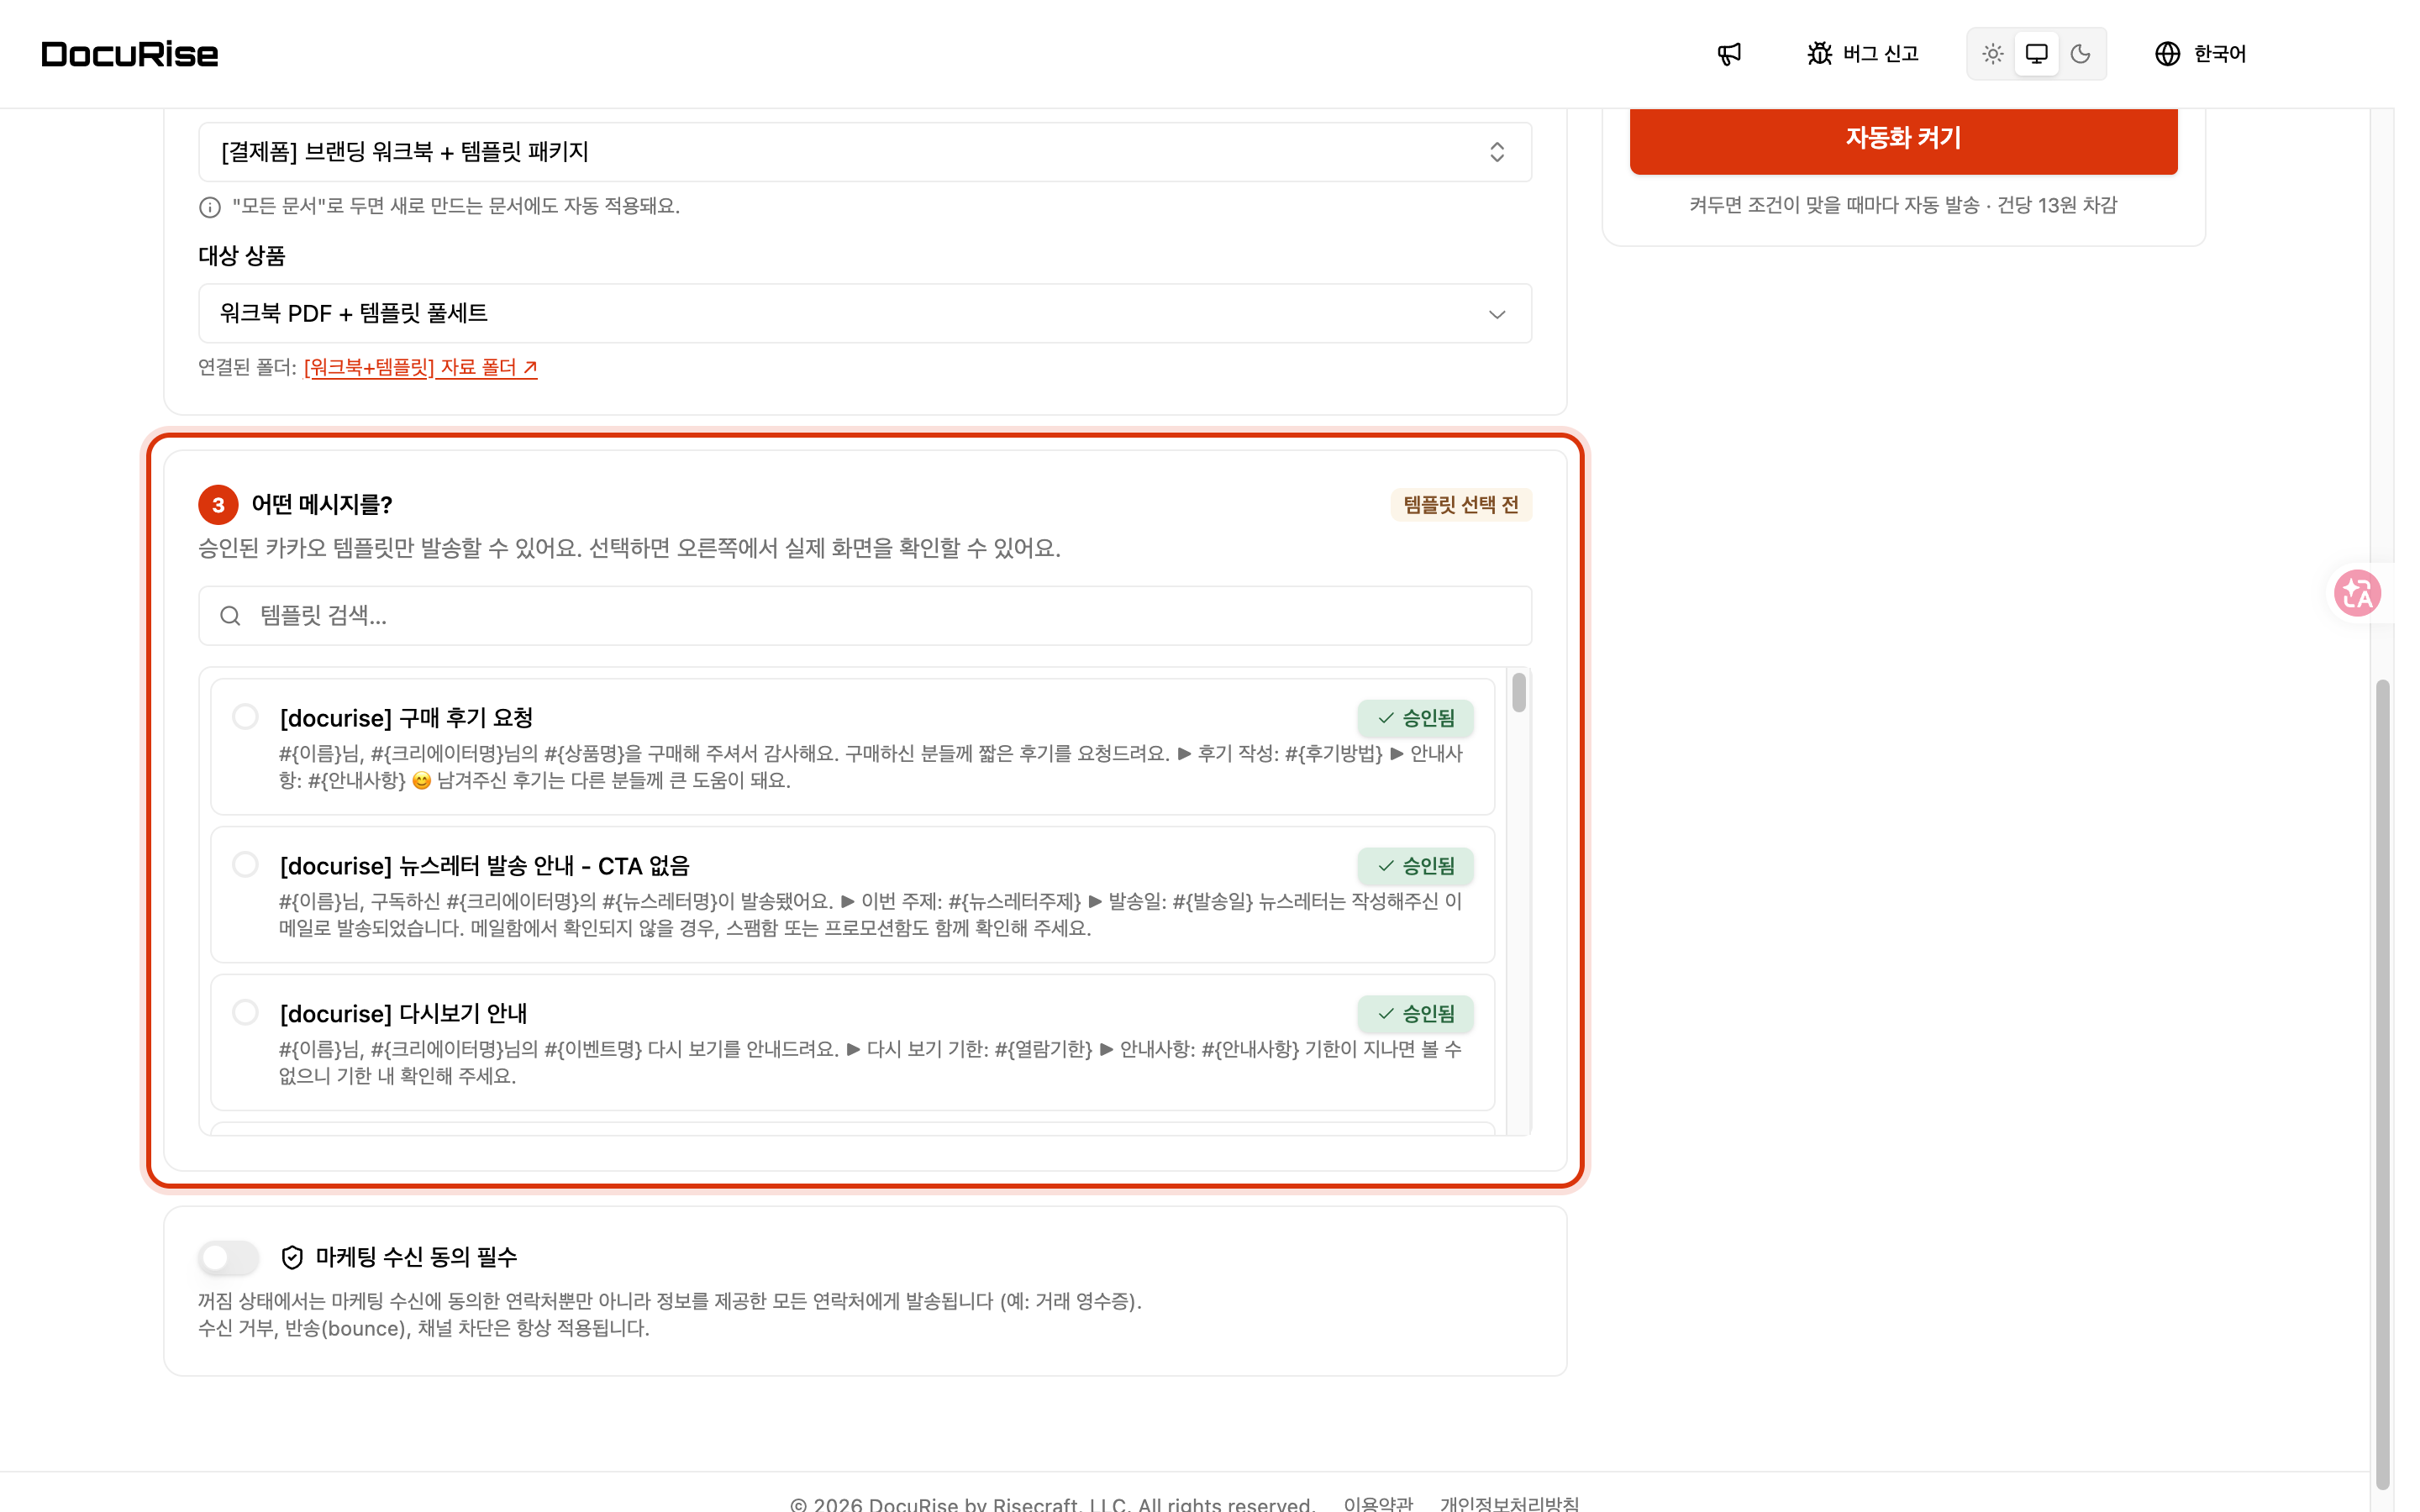The width and height of the screenshot is (2420, 1512).
Task: Go to DocuRise home logo
Action: 130,54
